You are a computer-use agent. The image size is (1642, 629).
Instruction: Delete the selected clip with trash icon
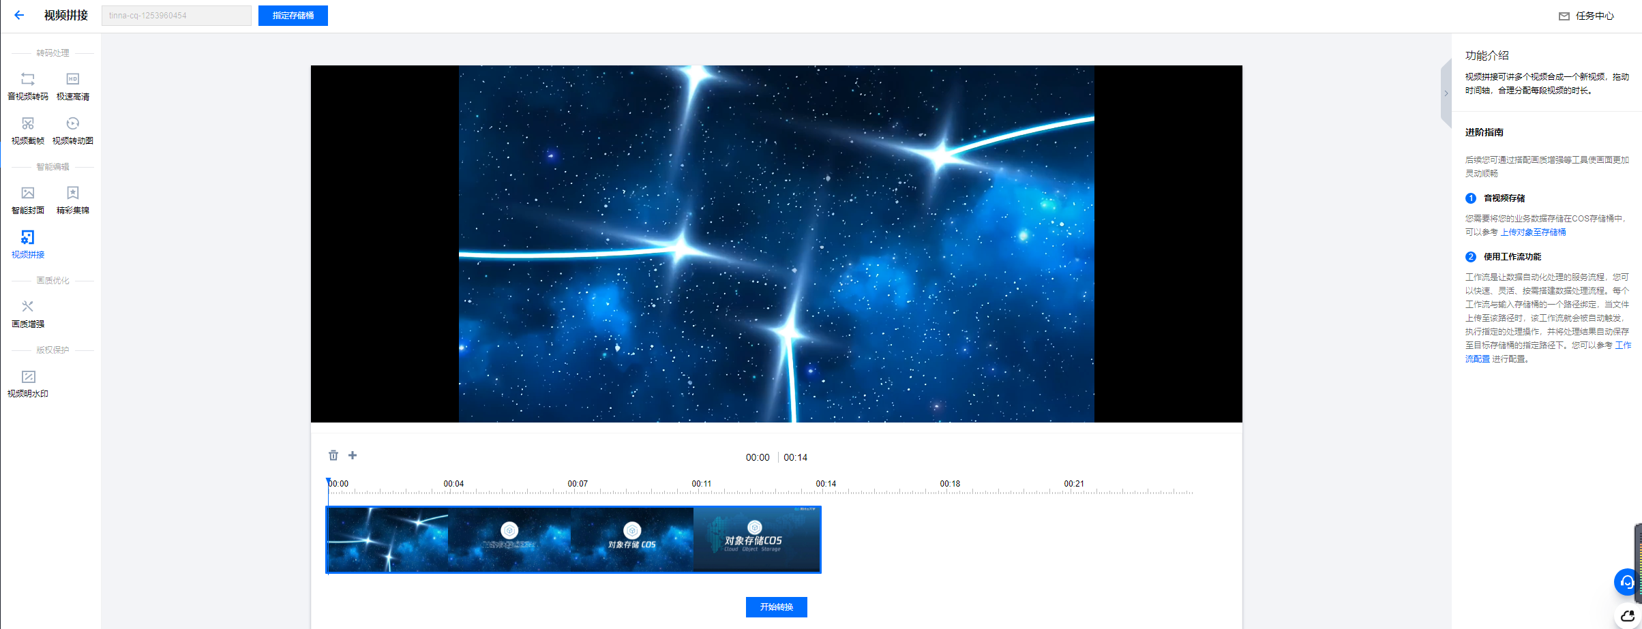(x=333, y=455)
